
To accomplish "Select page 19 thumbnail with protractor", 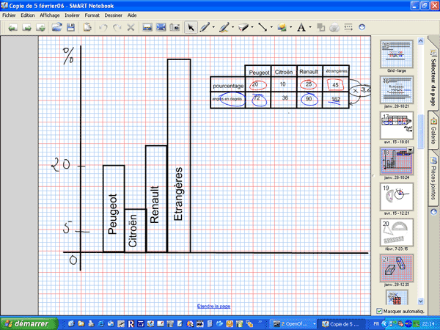I will (x=397, y=197).
